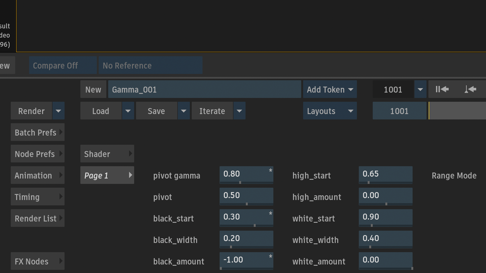This screenshot has height=273, width=486.
Task: Go to previous keyframe icon
Action: click(470, 89)
